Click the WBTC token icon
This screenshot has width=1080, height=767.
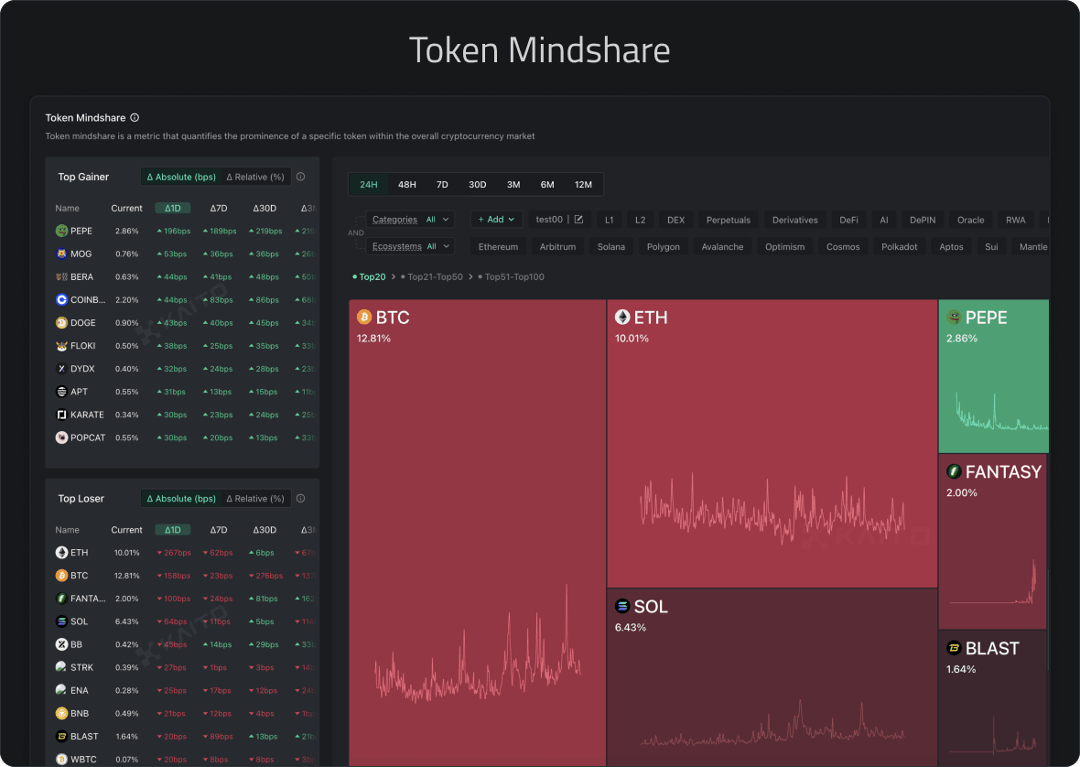(x=61, y=760)
